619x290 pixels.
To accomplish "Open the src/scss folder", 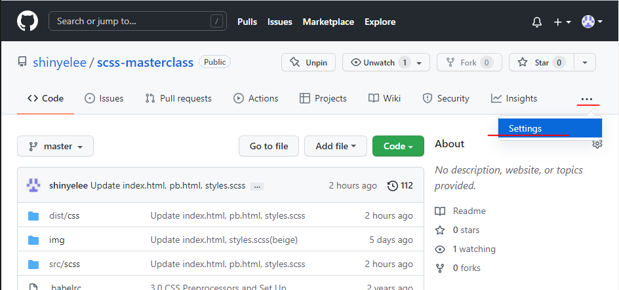I will click(x=64, y=264).
